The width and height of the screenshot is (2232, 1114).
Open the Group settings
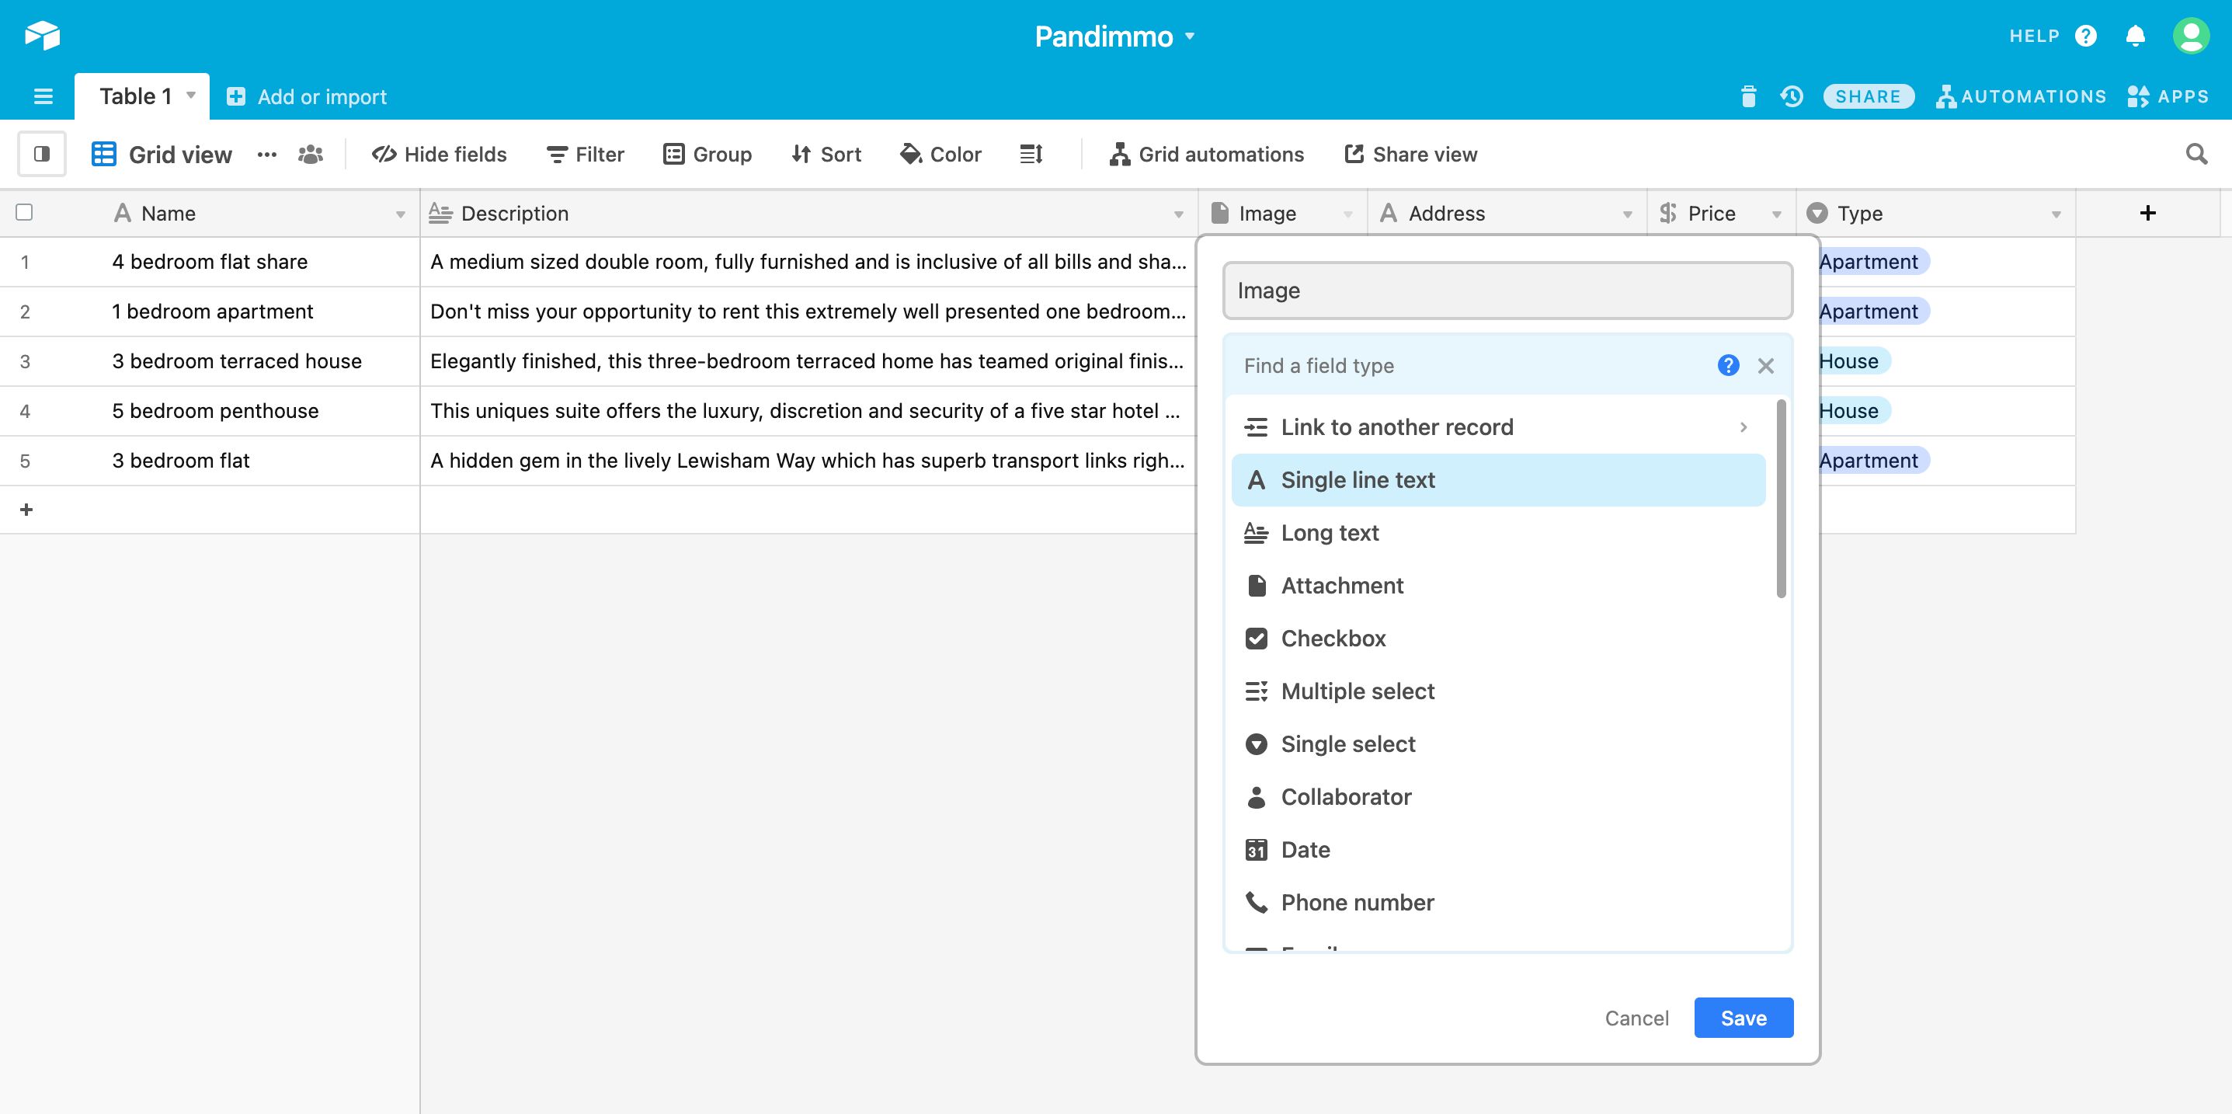(x=708, y=154)
